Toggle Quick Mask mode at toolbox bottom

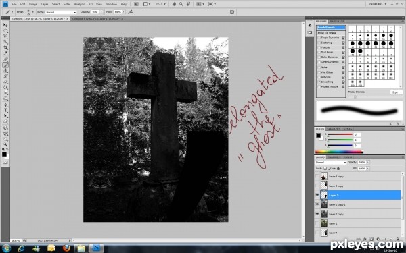tap(5, 163)
